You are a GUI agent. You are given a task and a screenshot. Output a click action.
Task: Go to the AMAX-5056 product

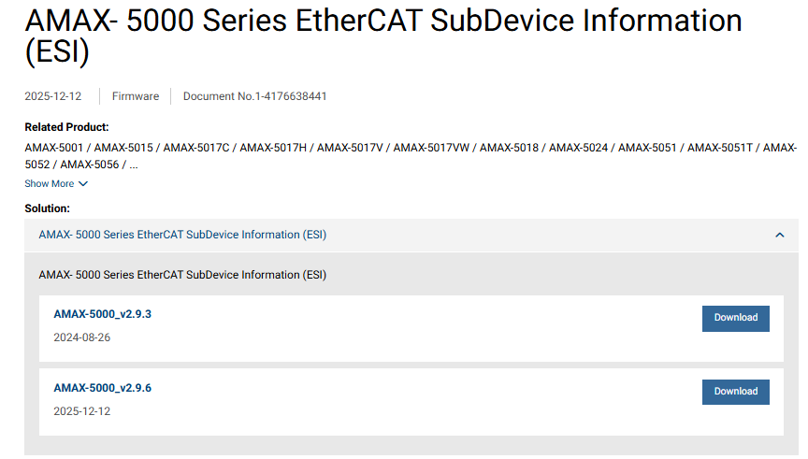(90, 165)
